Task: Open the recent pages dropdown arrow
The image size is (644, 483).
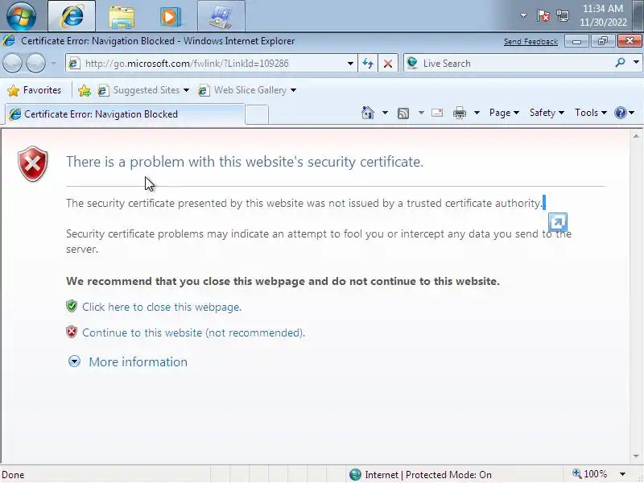Action: click(53, 64)
